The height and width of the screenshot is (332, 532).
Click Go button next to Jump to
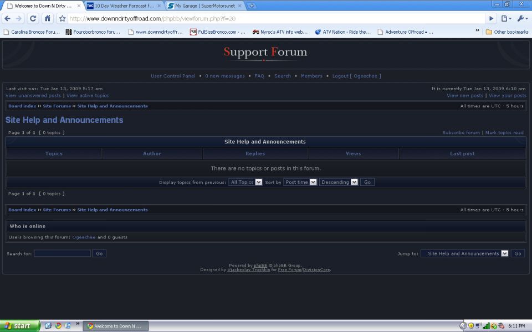pos(518,253)
